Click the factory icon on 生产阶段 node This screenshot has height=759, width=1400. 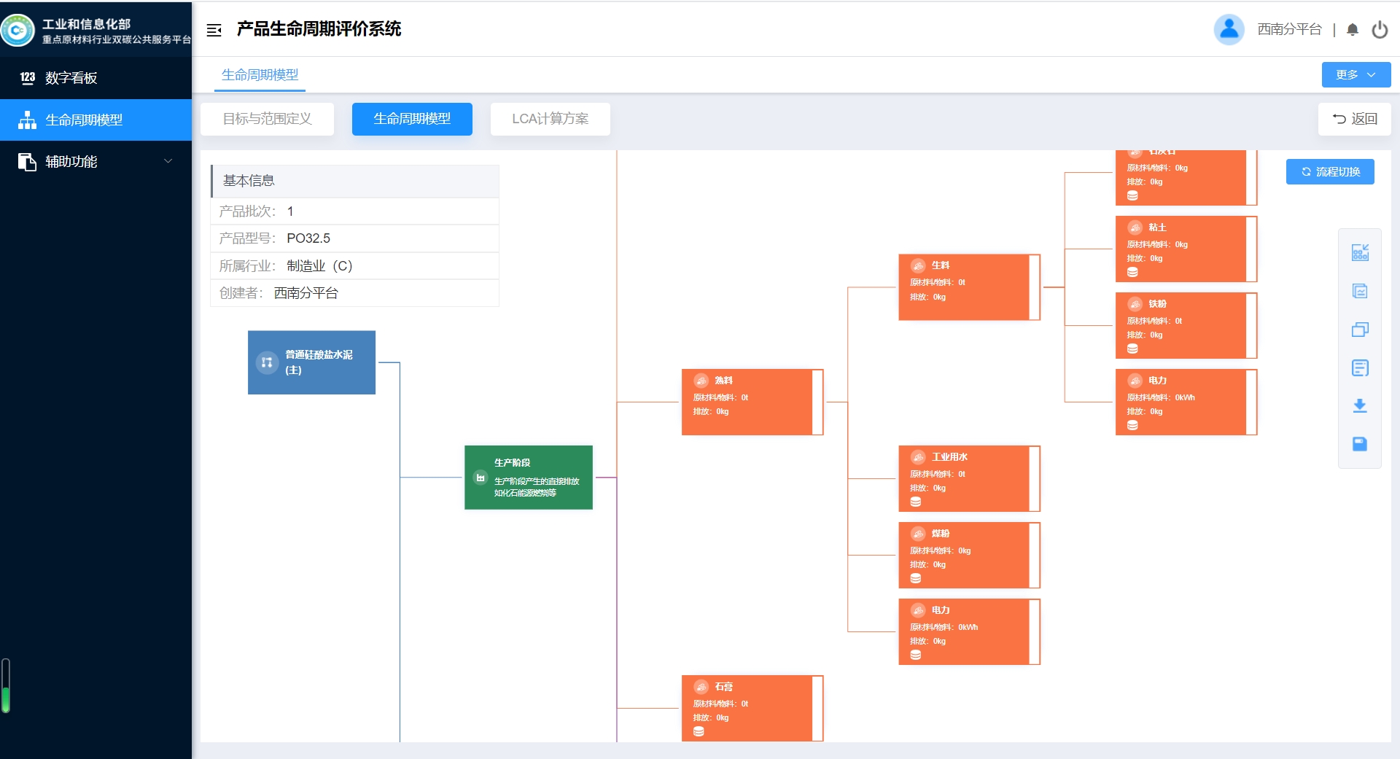(x=481, y=478)
